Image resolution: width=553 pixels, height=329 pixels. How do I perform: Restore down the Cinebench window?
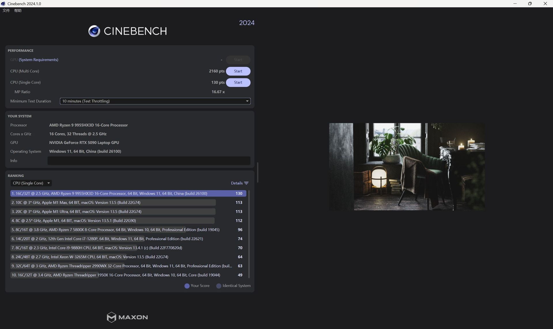pyautogui.click(x=530, y=3)
